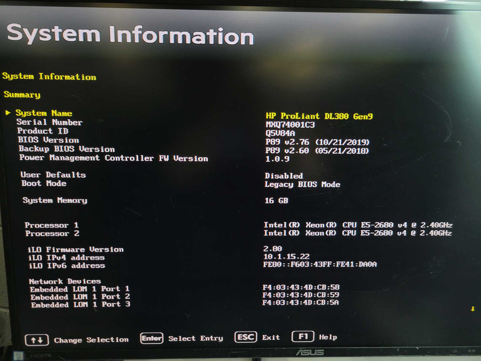Click the Network Devices heading

(65, 281)
